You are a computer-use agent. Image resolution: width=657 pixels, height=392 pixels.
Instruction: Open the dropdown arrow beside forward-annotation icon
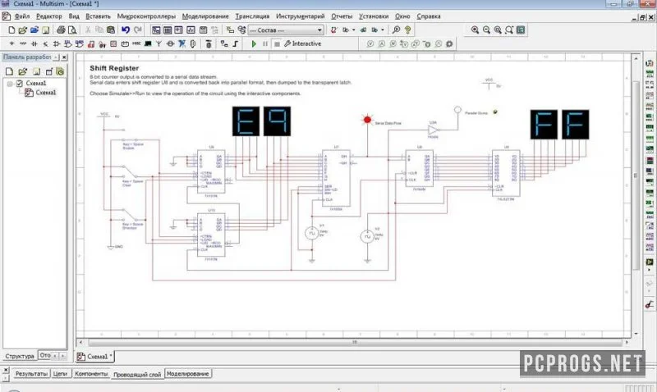tap(383, 30)
